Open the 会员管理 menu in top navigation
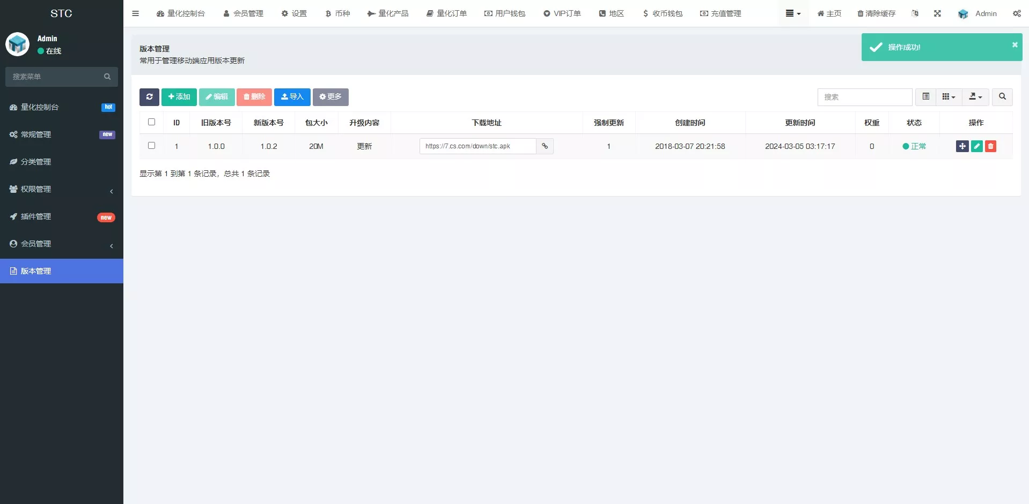The width and height of the screenshot is (1029, 504). (243, 13)
